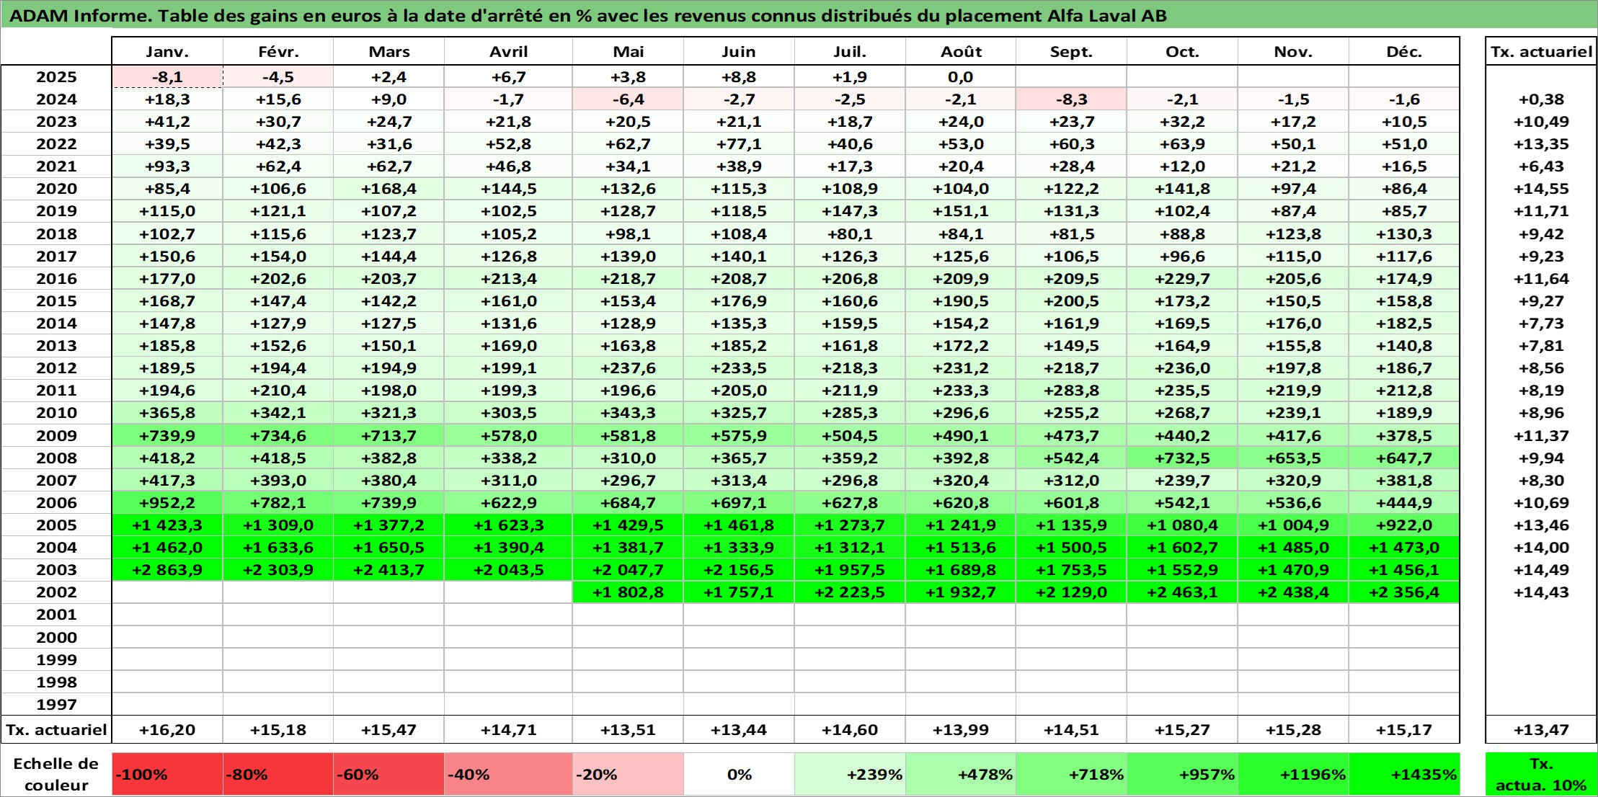1598x797 pixels.
Task: Click the 2025 August value 0,0
Action: click(x=961, y=77)
